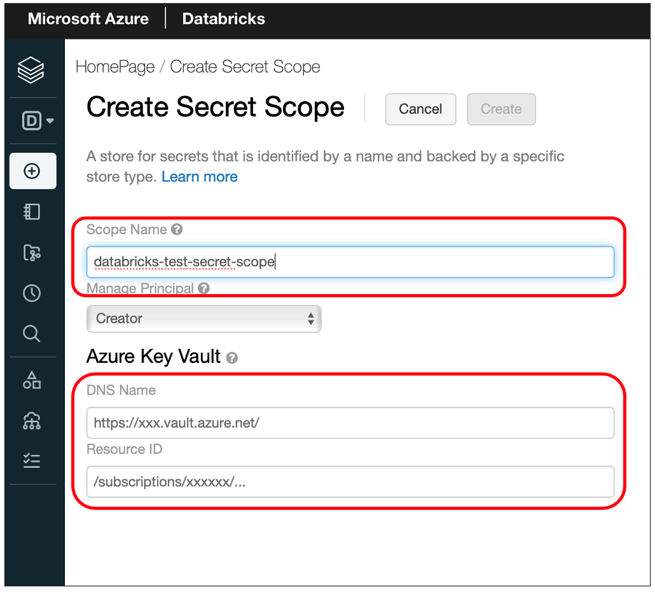Image resolution: width=655 pixels, height=592 pixels.
Task: Open the Compute clusters icon in sidebar
Action: pyautogui.click(x=32, y=421)
